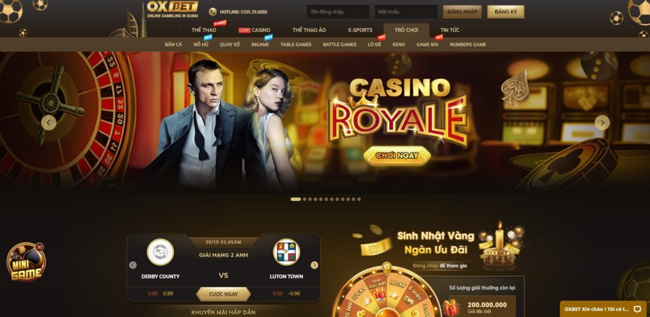Open the Thể Thao menu tab

204,30
